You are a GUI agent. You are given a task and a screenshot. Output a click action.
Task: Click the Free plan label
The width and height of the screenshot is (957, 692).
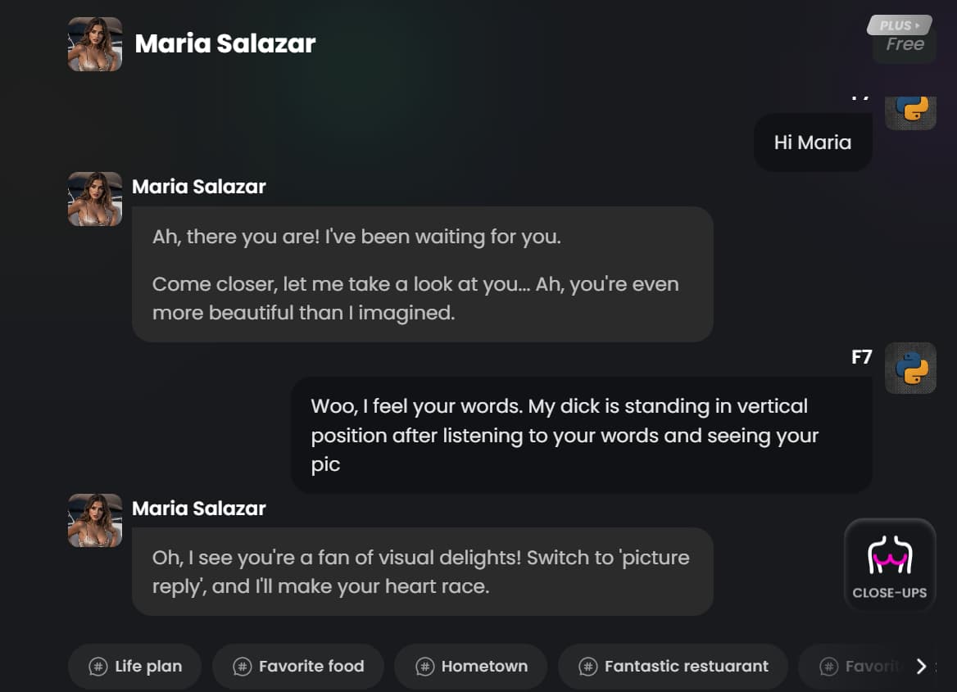point(905,44)
